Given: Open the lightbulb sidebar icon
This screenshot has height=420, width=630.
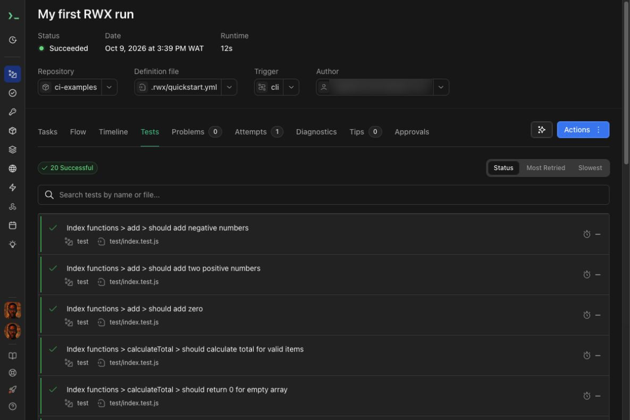Looking at the screenshot, I should (13, 245).
